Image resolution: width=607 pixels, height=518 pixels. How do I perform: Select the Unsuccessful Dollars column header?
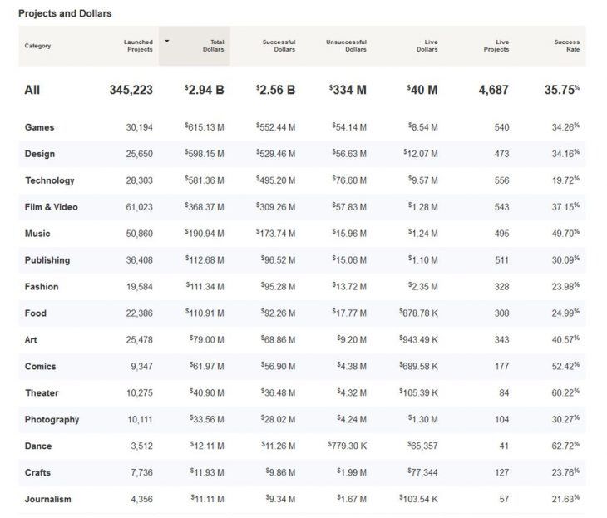coord(346,46)
